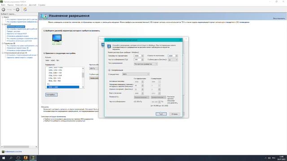Open the Правка menu
The image size is (287, 161).
pyautogui.click(x=10, y=5)
